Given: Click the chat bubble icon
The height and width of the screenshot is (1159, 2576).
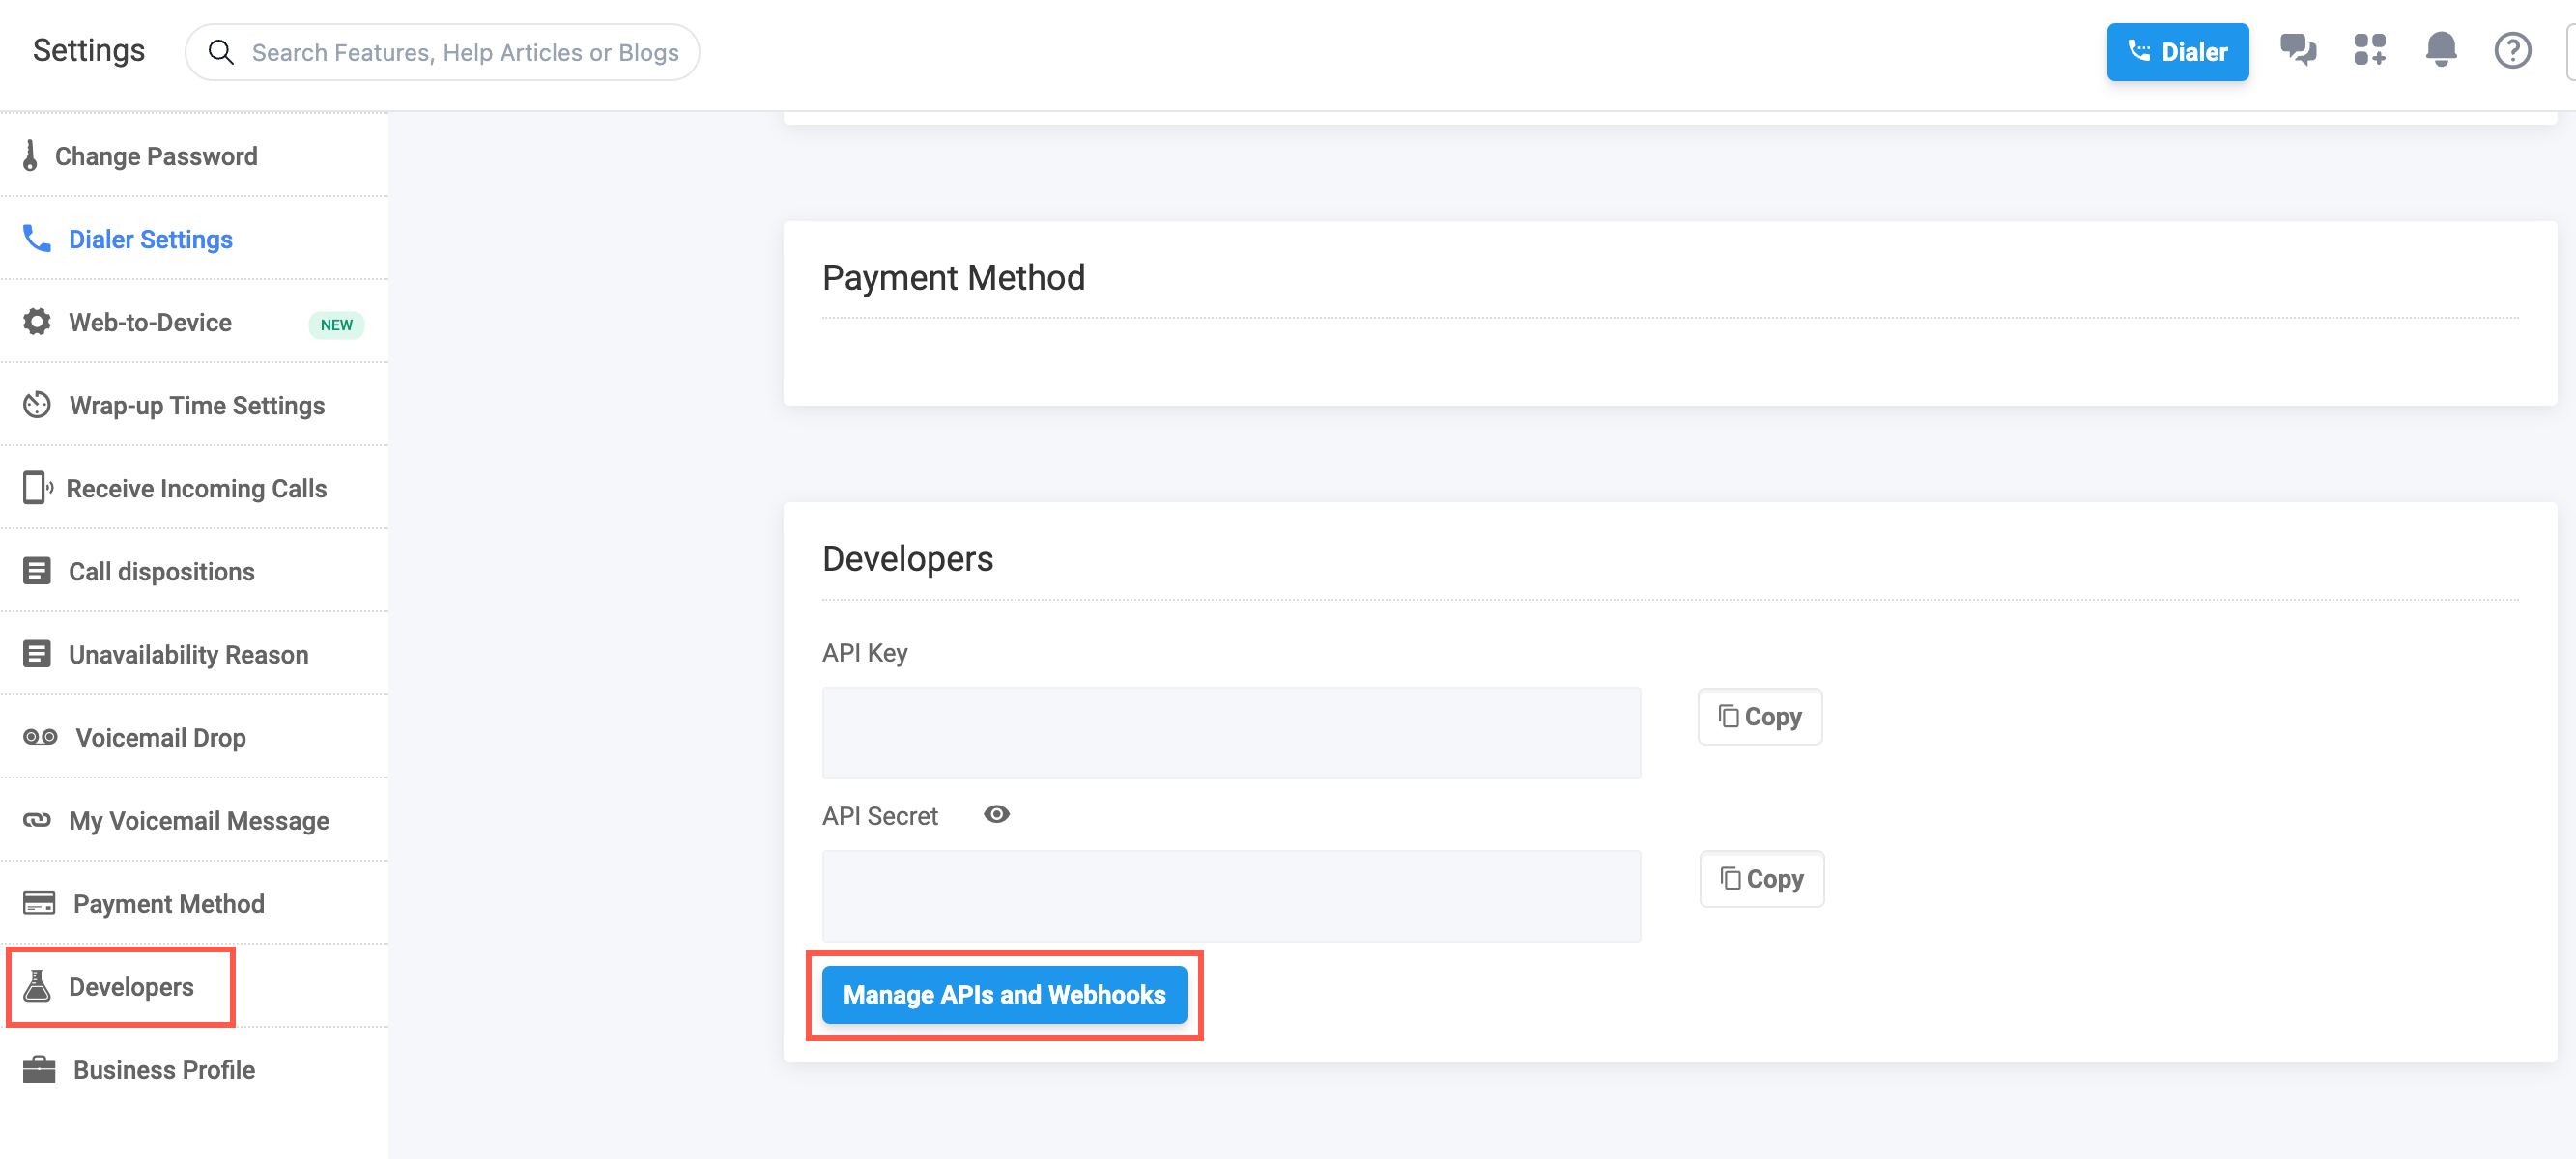Looking at the screenshot, I should click(2299, 51).
